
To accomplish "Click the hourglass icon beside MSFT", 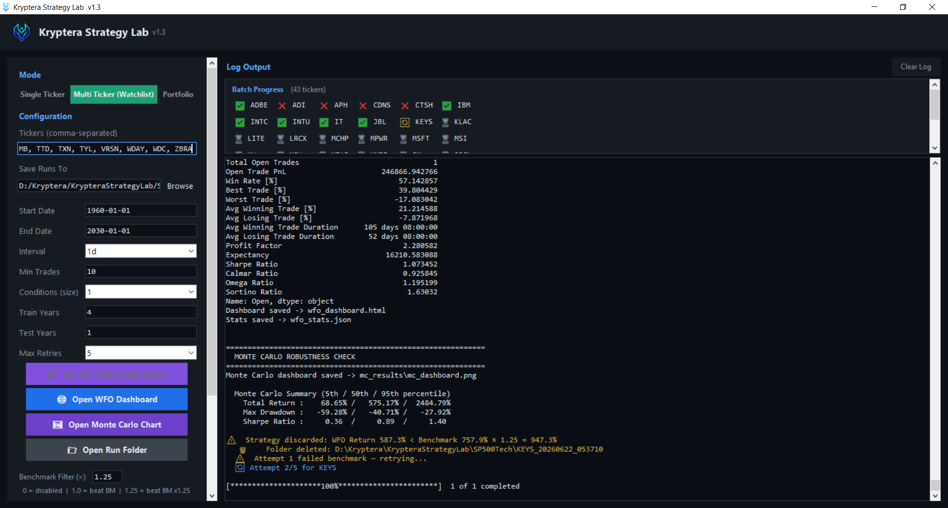I will point(403,139).
